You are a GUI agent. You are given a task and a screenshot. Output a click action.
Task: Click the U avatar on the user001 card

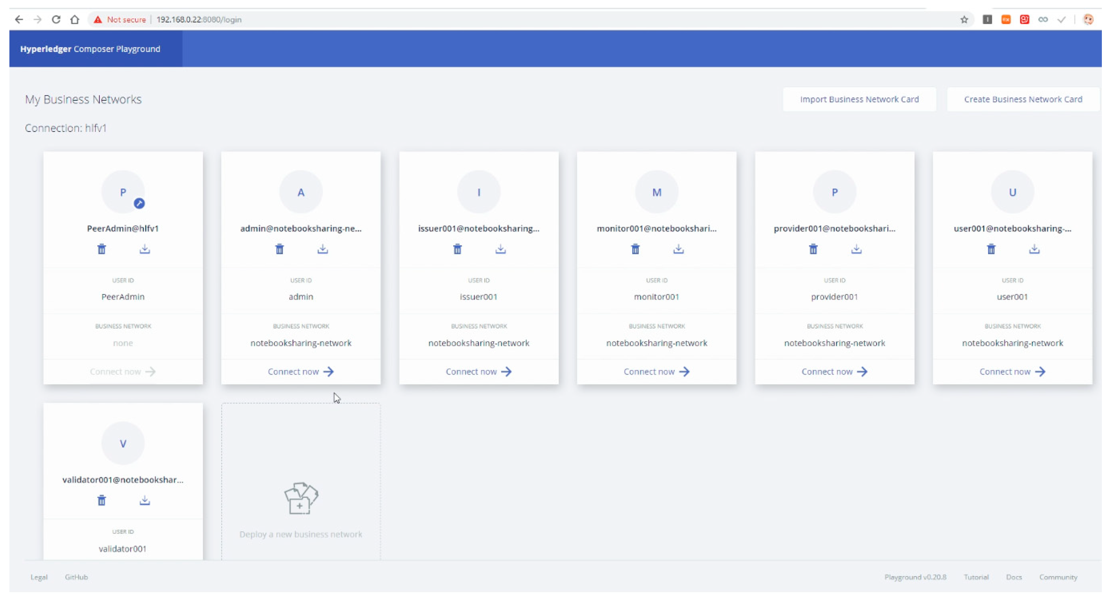[1013, 192]
